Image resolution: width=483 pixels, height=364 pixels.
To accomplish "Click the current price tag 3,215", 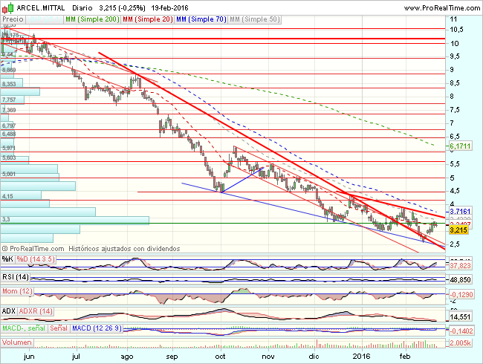I will click(x=458, y=230).
